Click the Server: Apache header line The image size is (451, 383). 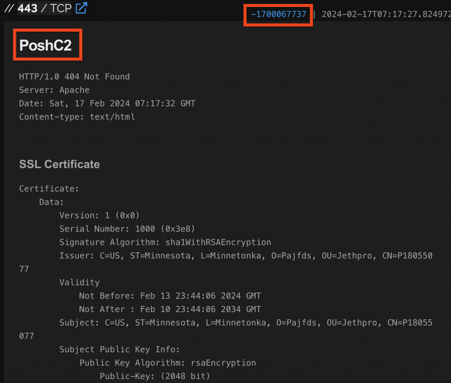click(x=54, y=90)
